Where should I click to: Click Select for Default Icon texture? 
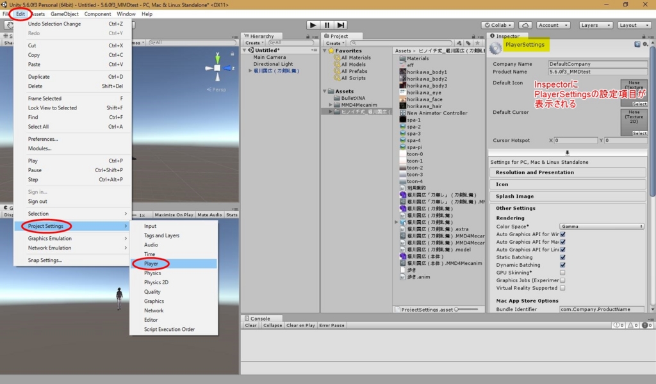[x=639, y=104]
